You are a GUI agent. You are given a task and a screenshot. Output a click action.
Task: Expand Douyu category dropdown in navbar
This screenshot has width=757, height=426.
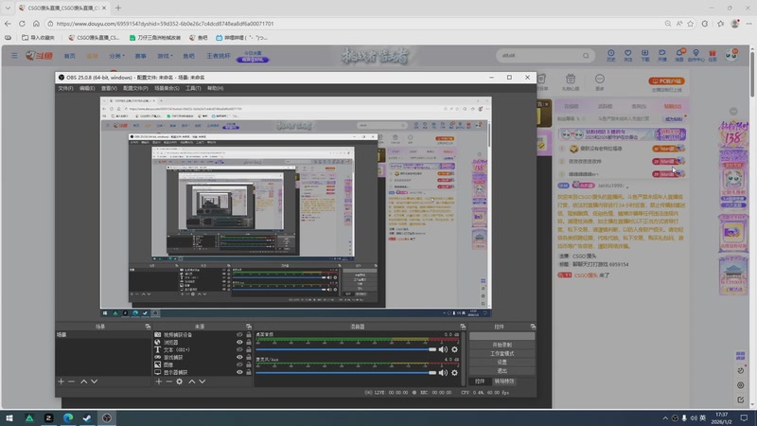point(116,56)
